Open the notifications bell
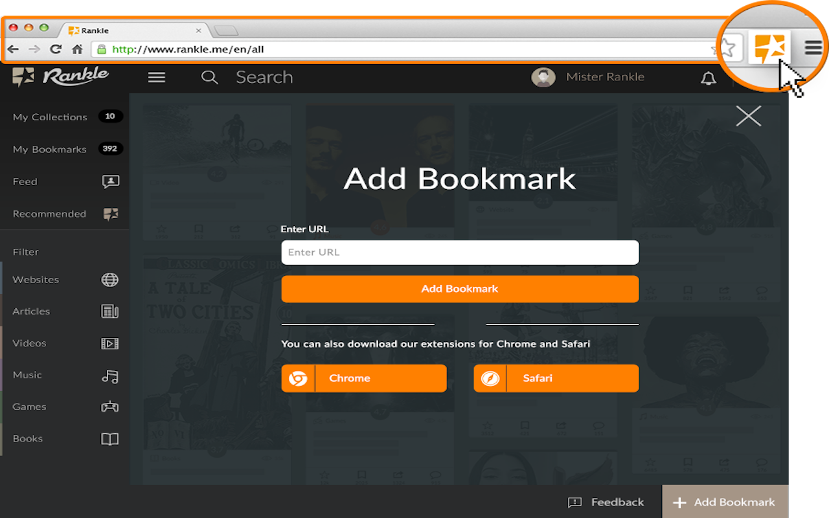The height and width of the screenshot is (518, 829). 709,78
